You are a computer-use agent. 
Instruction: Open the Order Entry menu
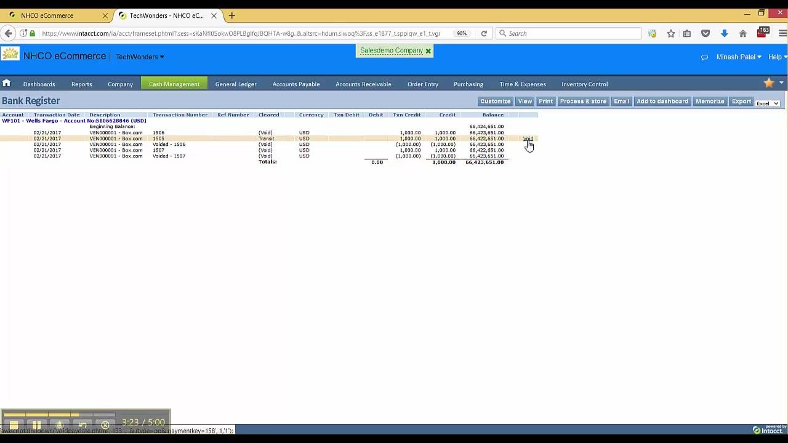click(x=423, y=84)
